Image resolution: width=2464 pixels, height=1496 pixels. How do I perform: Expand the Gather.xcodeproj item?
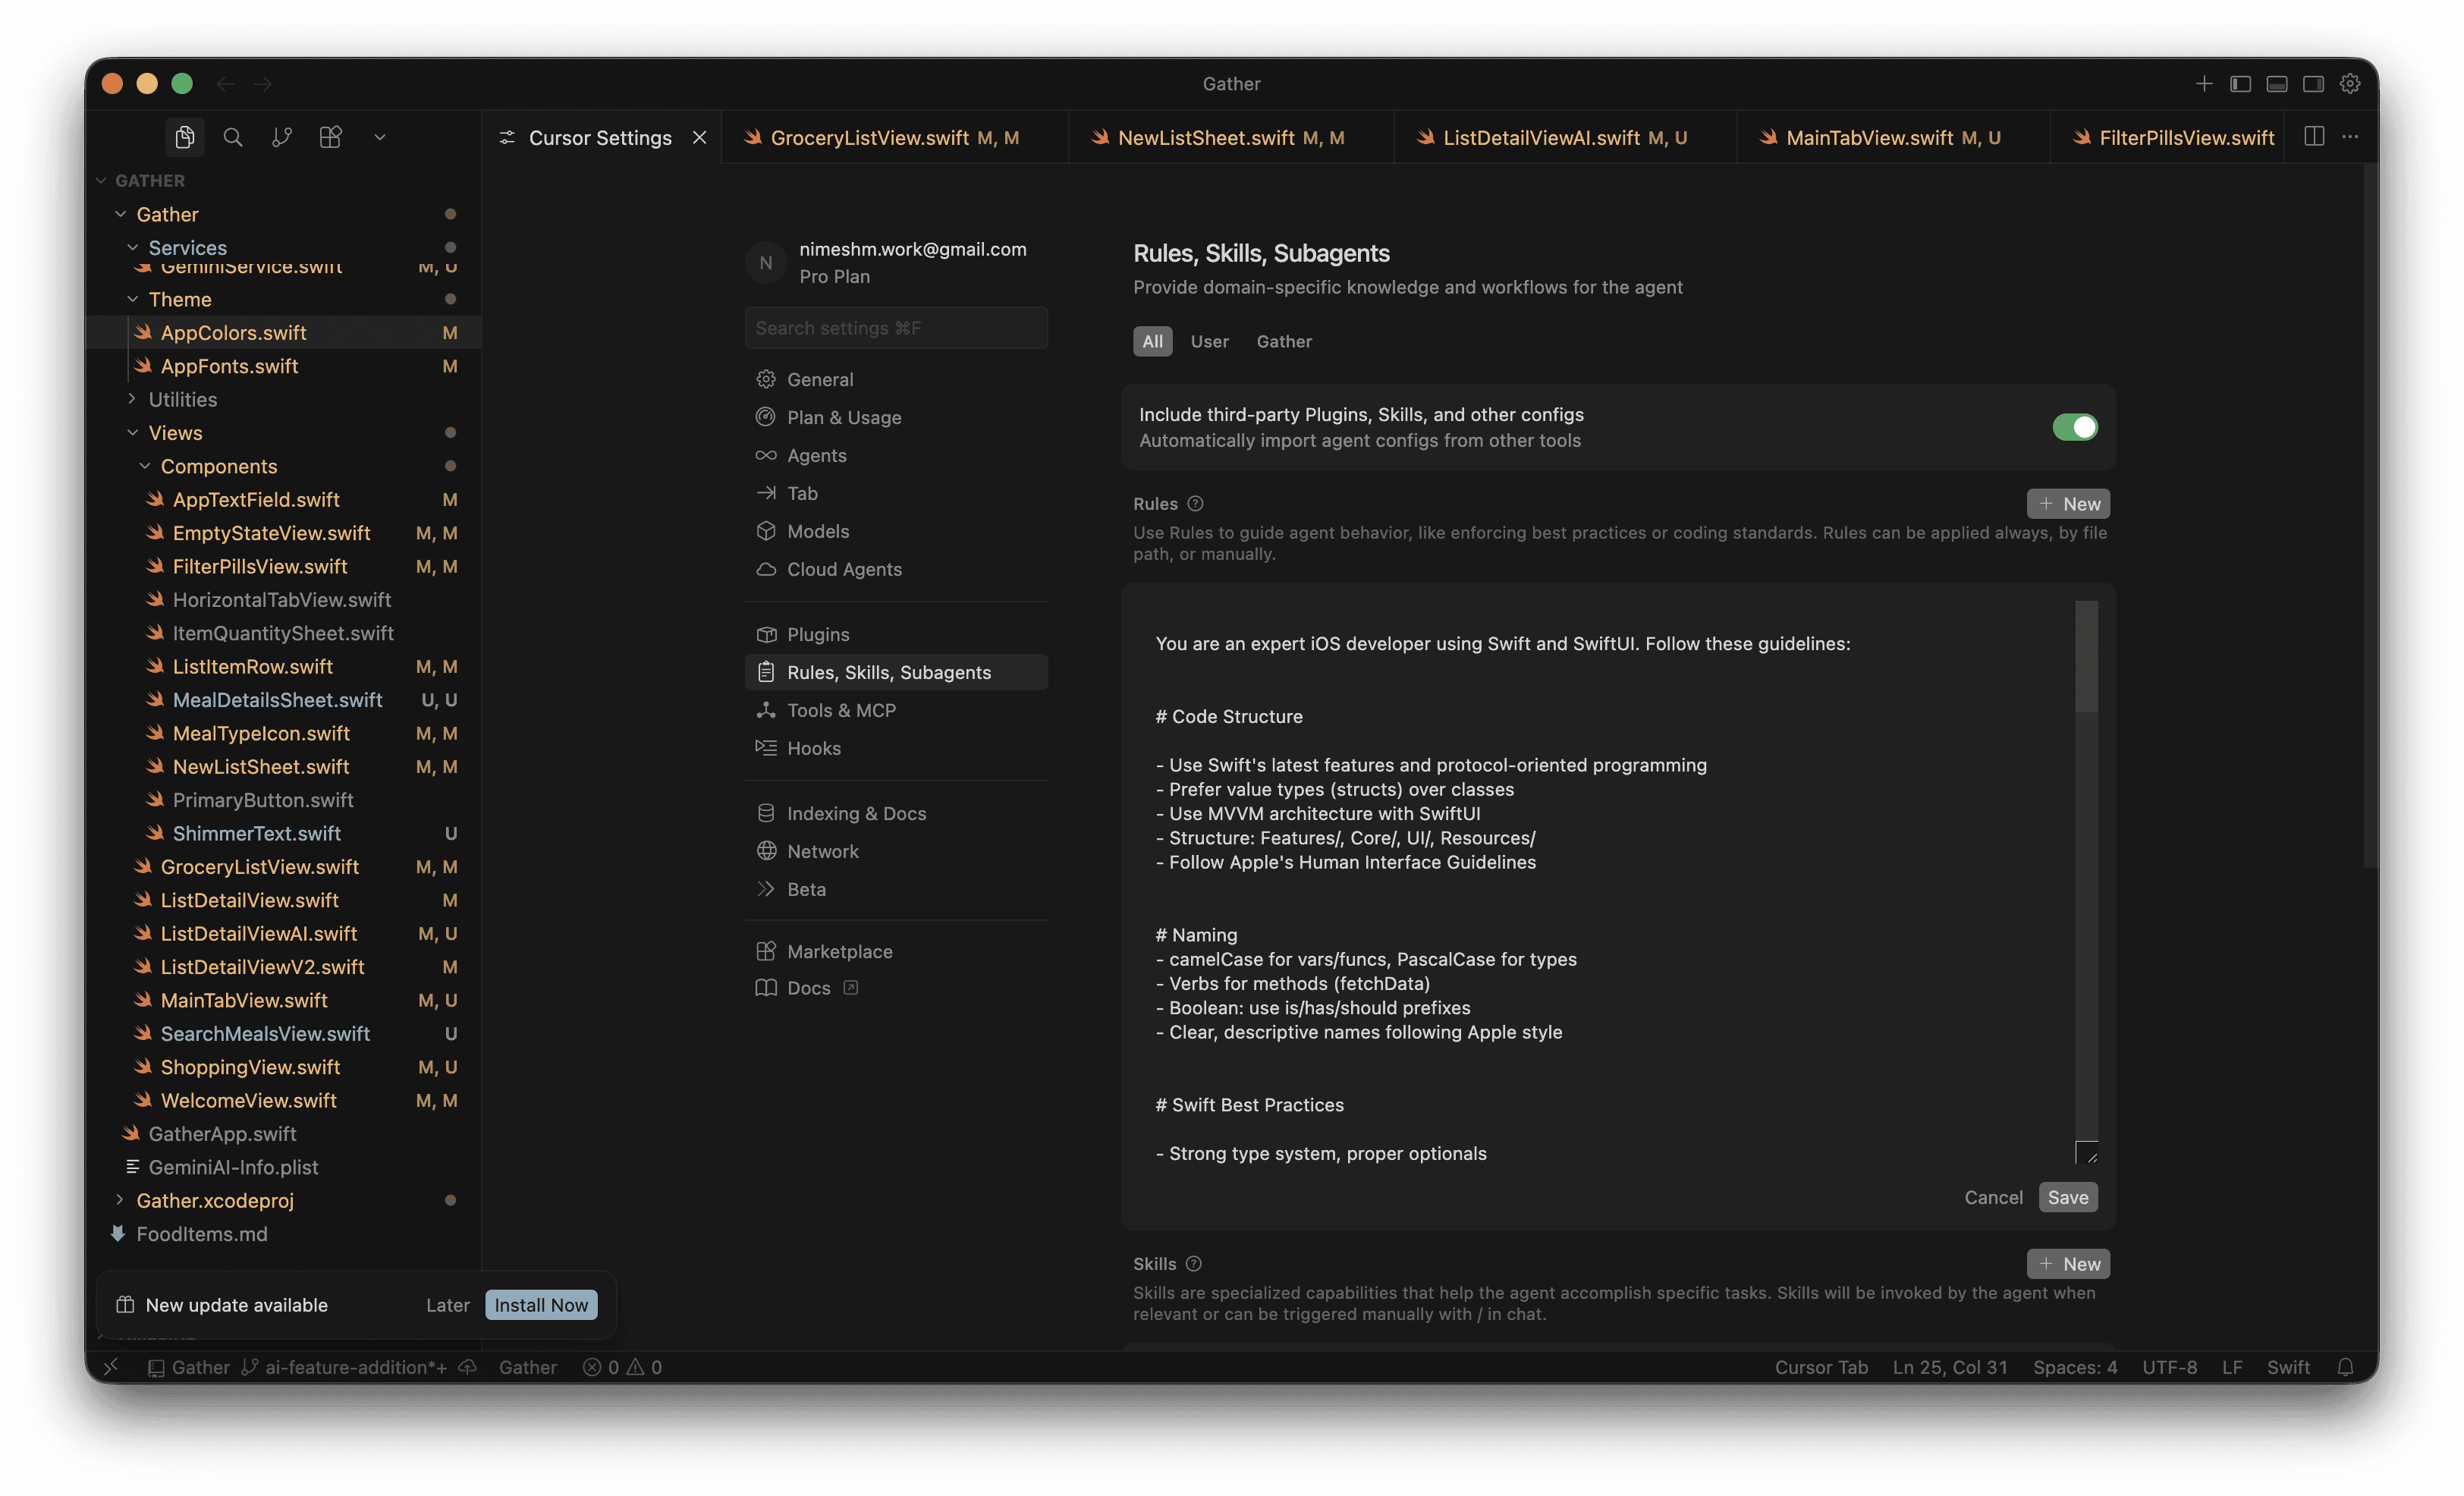tap(214, 1200)
